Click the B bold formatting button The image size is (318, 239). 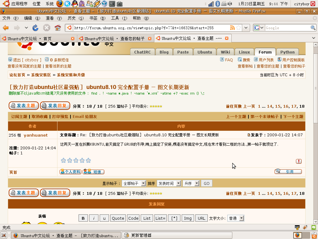[x=83, y=218]
